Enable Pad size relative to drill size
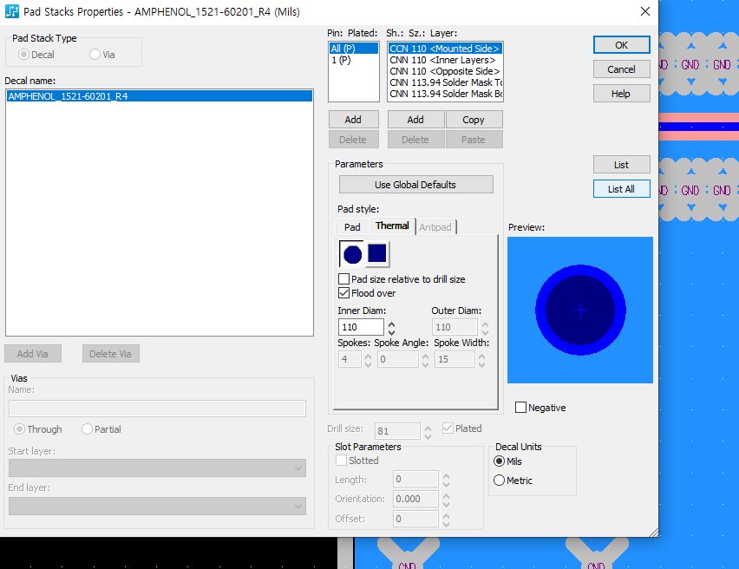739x569 pixels. click(344, 279)
